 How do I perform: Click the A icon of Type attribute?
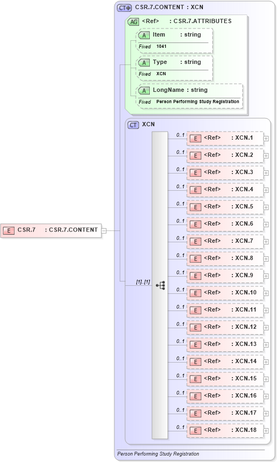[144, 63]
